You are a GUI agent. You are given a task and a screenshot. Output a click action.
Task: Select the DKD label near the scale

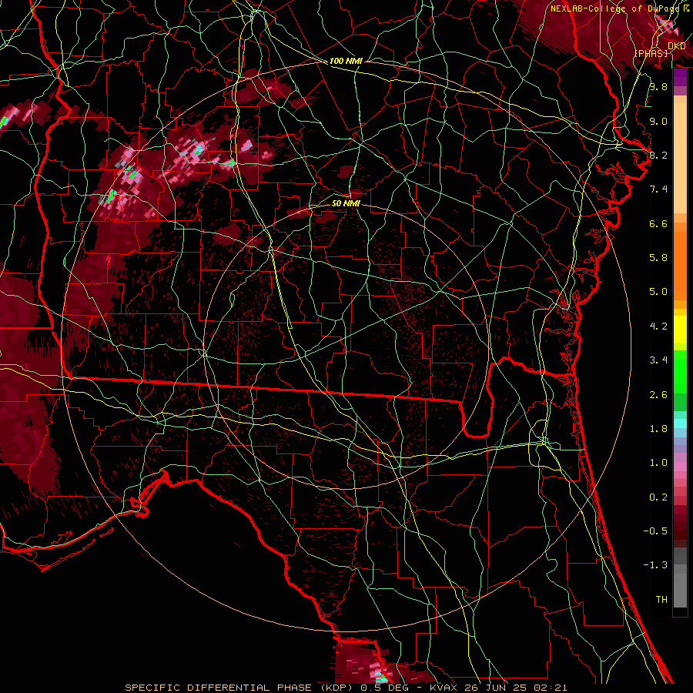tap(677, 46)
